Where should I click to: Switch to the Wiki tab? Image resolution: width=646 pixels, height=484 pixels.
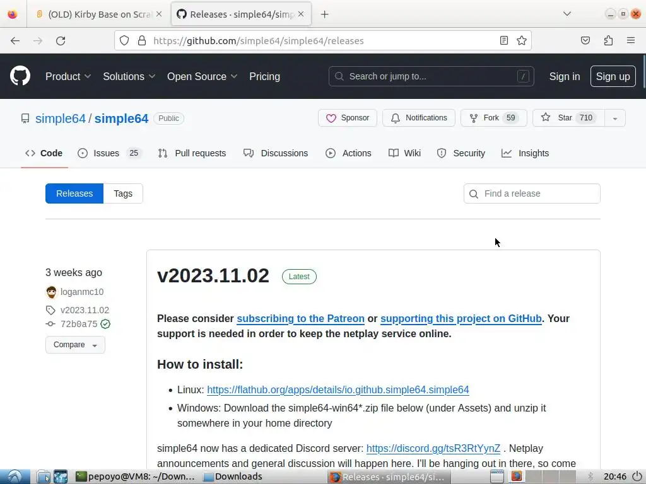(404, 153)
